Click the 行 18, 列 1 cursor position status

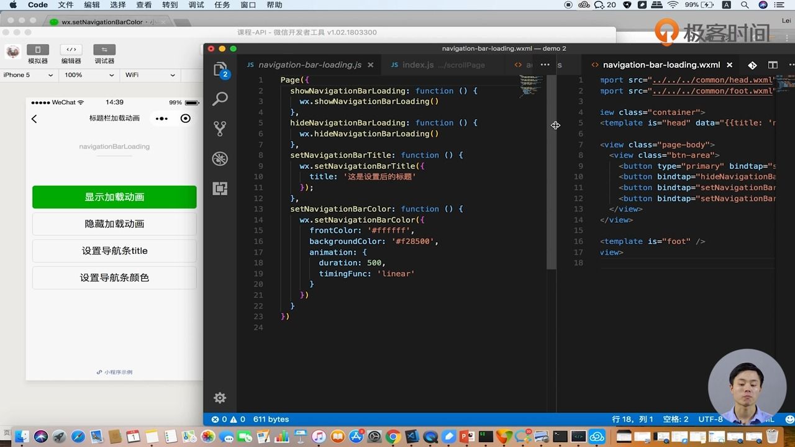pyautogui.click(x=633, y=419)
